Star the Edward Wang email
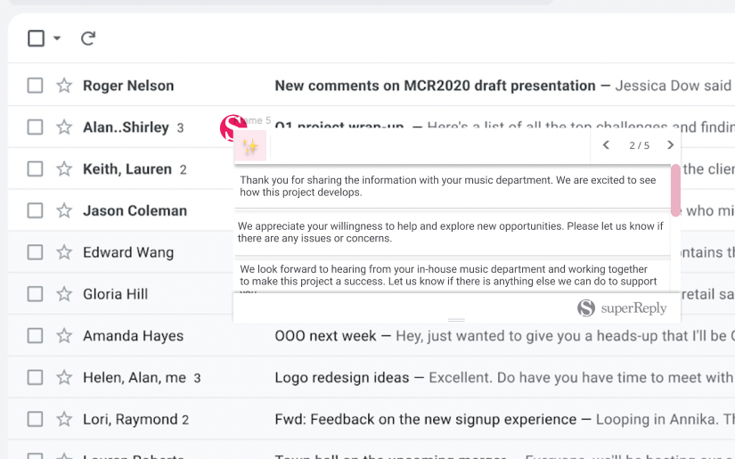Image resolution: width=735 pixels, height=459 pixels. coord(64,252)
